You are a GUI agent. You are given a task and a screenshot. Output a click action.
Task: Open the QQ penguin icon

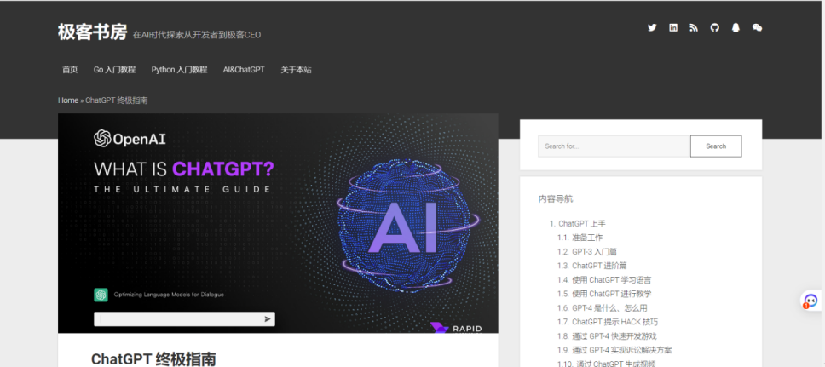point(736,28)
